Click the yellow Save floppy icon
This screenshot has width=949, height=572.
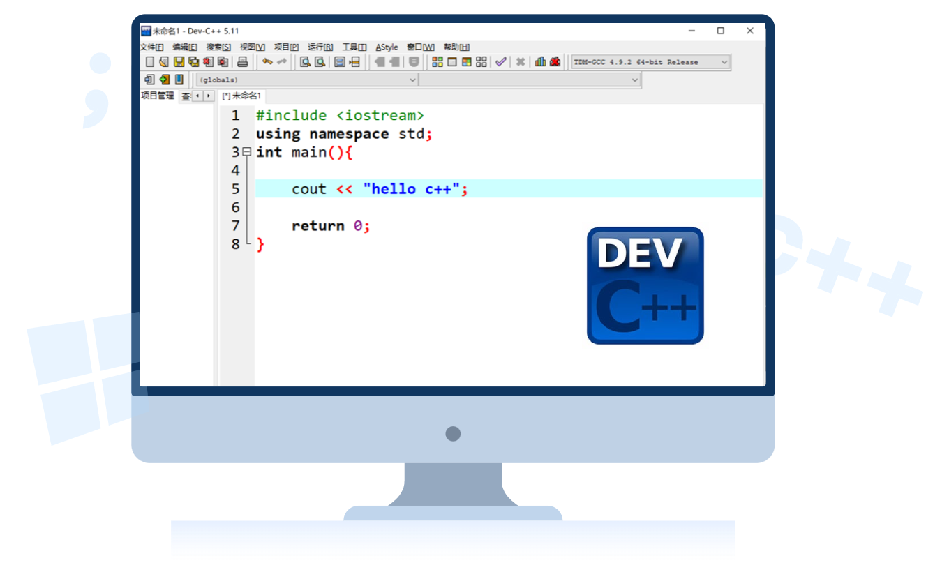click(179, 62)
